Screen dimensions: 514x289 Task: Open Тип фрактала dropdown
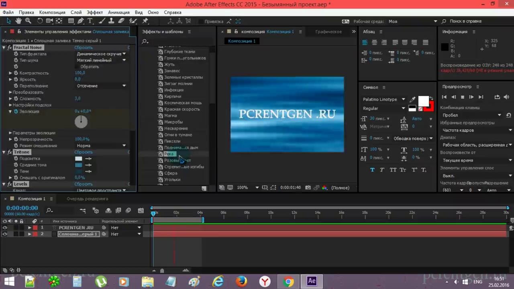101,54
